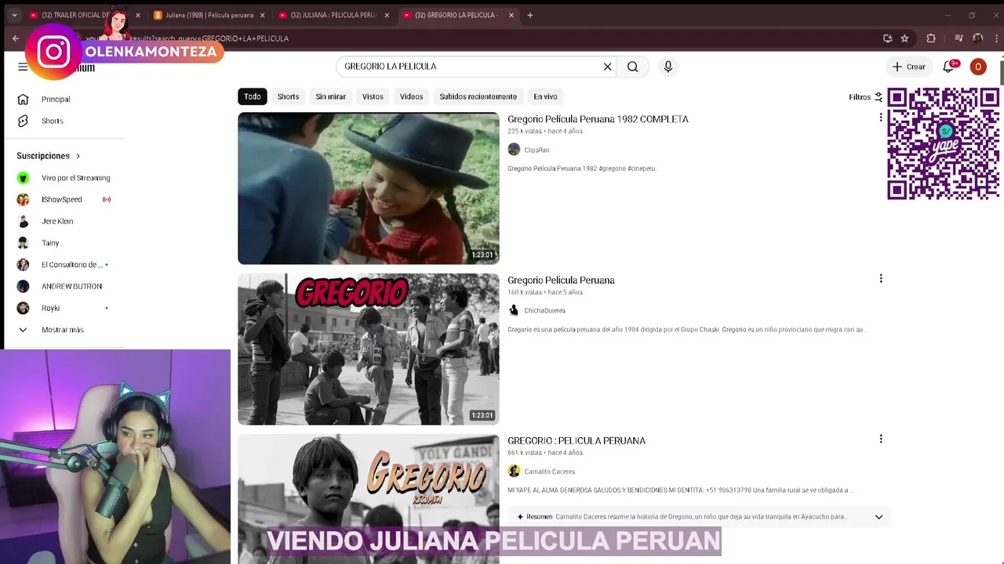This screenshot has height=564, width=1004.
Task: Open options menu for the ChichaDuieres video
Action: (881, 278)
